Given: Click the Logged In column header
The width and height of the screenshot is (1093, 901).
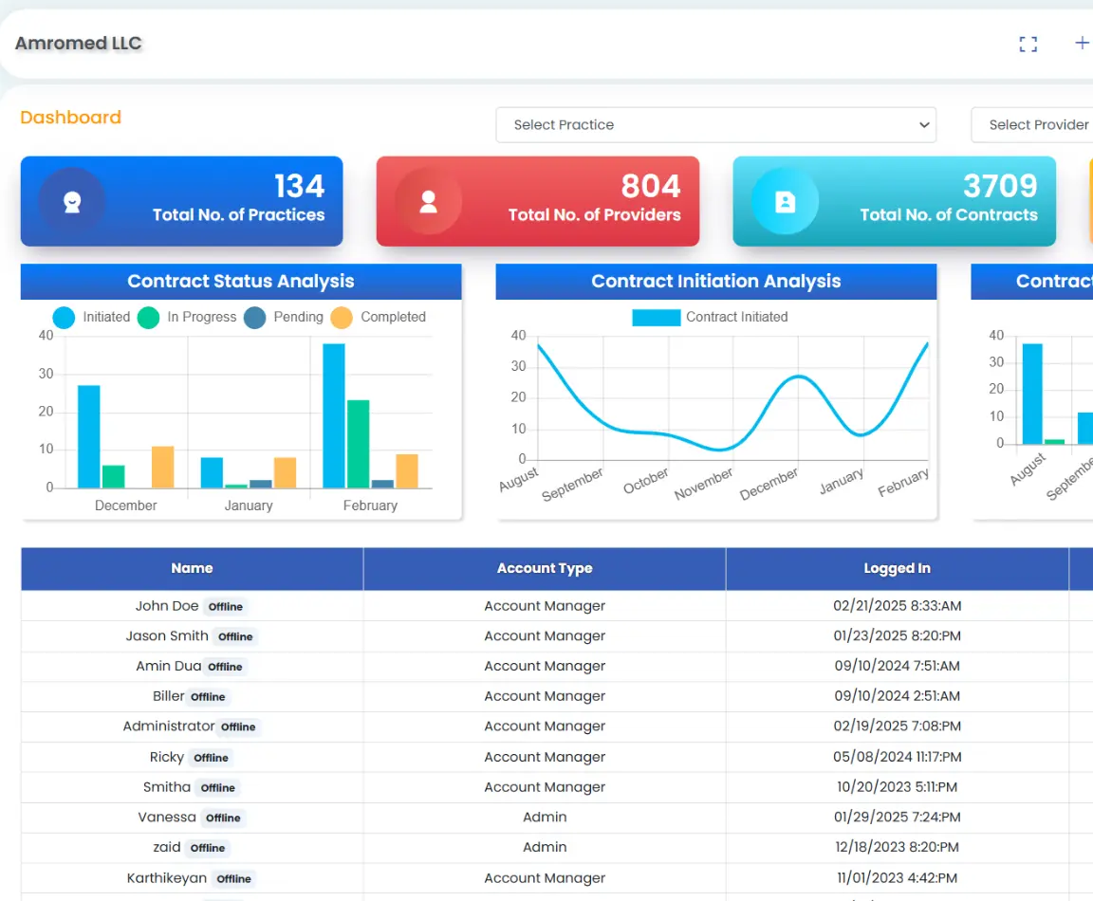Looking at the screenshot, I should click(897, 569).
